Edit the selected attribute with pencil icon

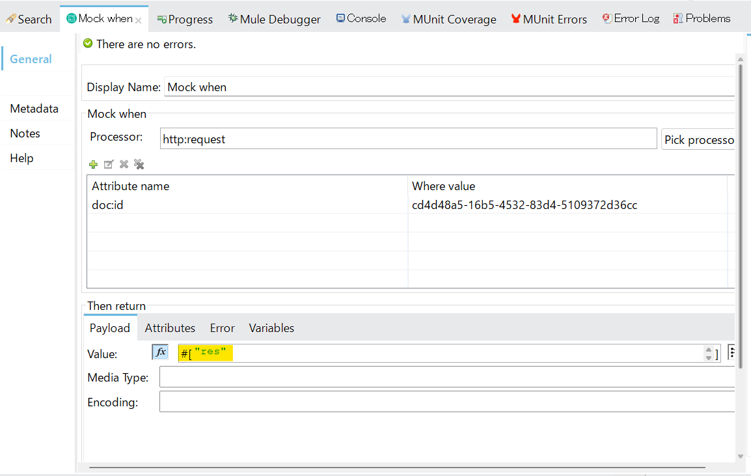pyautogui.click(x=109, y=165)
